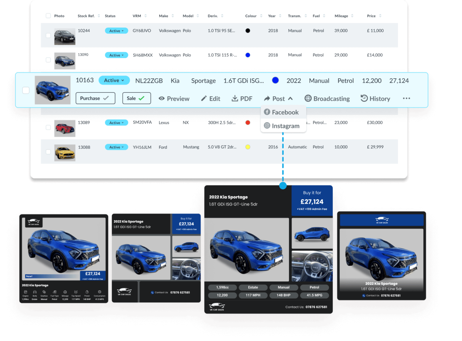462x341 pixels.
Task: Sort by Mileage column arrows
Action: pos(352,16)
